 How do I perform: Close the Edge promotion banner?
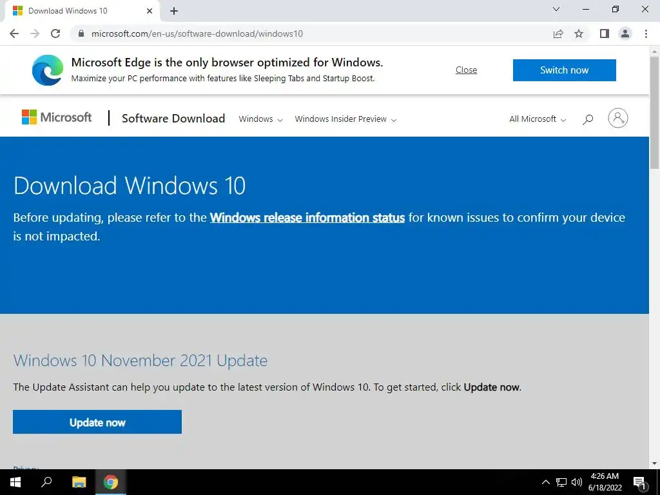click(466, 70)
